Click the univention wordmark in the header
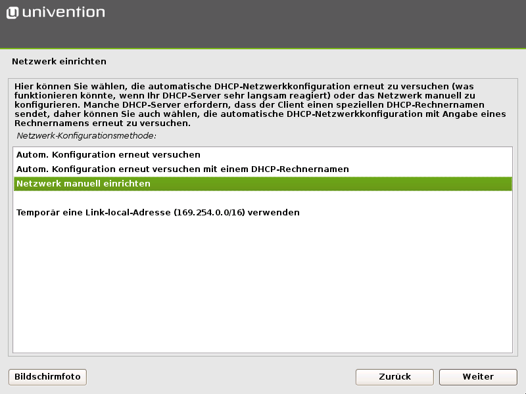526x394 pixels. tap(63, 12)
